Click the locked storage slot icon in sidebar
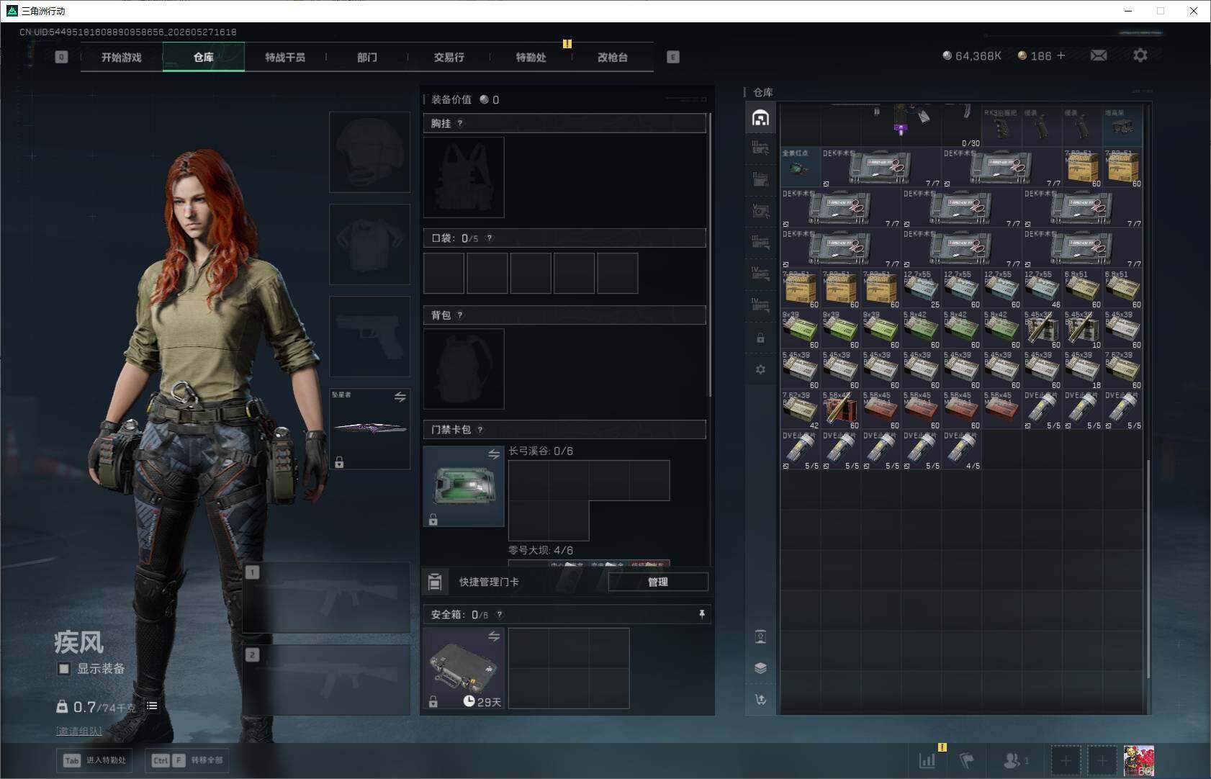 [760, 338]
